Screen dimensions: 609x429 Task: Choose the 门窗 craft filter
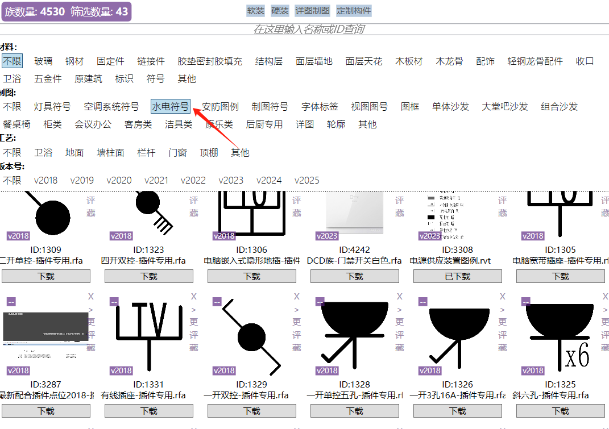point(178,152)
